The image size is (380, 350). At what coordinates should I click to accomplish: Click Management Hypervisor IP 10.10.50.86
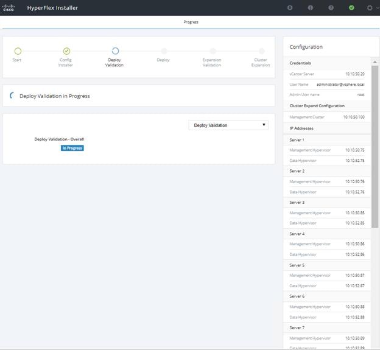point(355,244)
